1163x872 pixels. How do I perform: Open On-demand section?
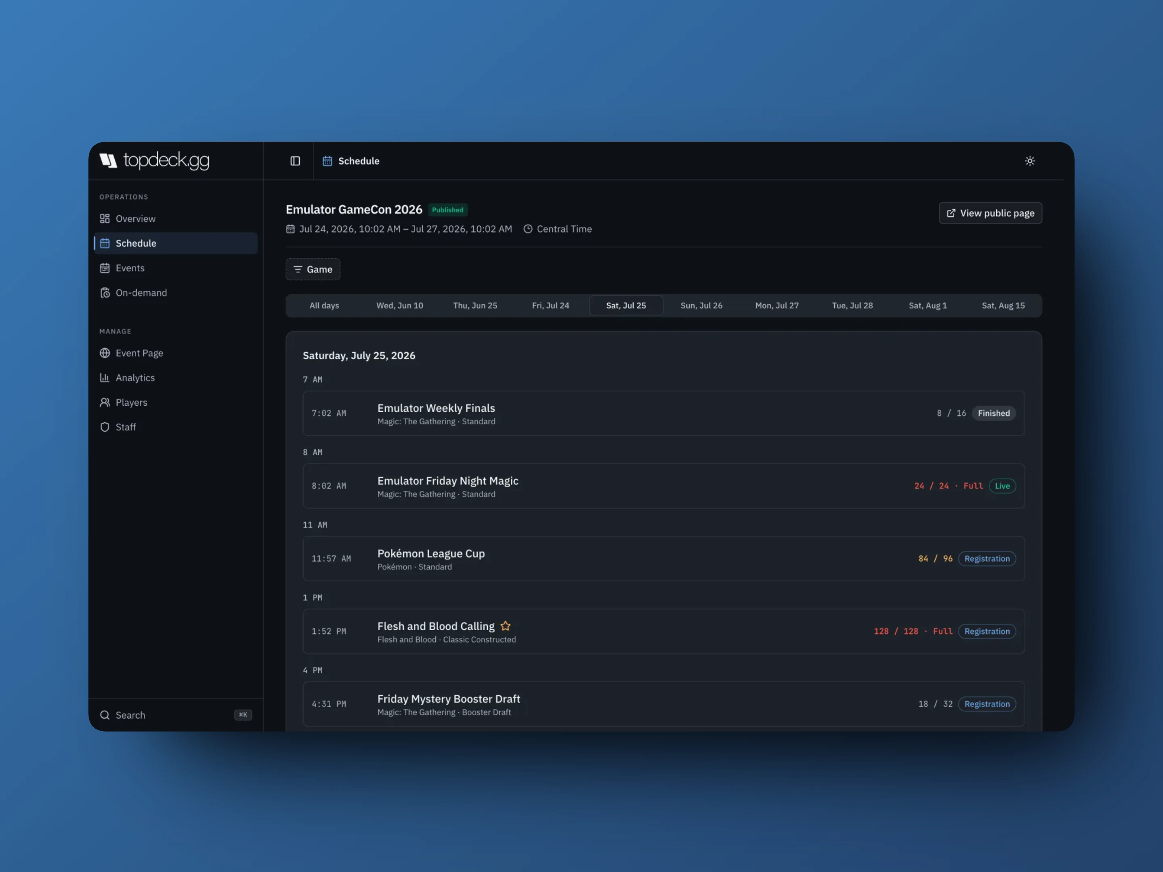[x=176, y=293]
